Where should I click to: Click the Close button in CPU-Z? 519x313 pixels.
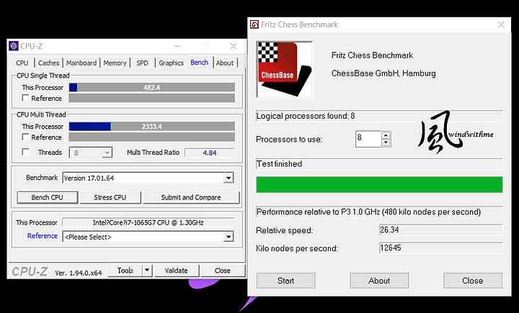tap(223, 271)
